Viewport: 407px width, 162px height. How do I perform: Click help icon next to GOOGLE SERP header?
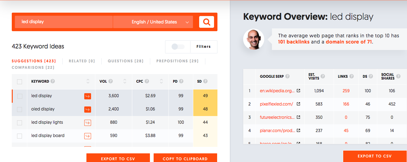(x=287, y=76)
